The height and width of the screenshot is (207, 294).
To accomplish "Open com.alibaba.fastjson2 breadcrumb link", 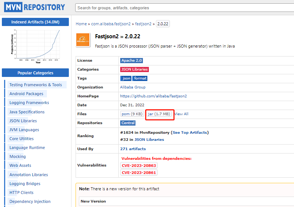I will point(111,24).
